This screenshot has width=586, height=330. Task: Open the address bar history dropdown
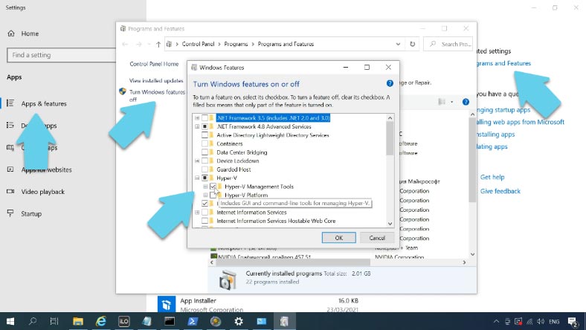(x=398, y=44)
